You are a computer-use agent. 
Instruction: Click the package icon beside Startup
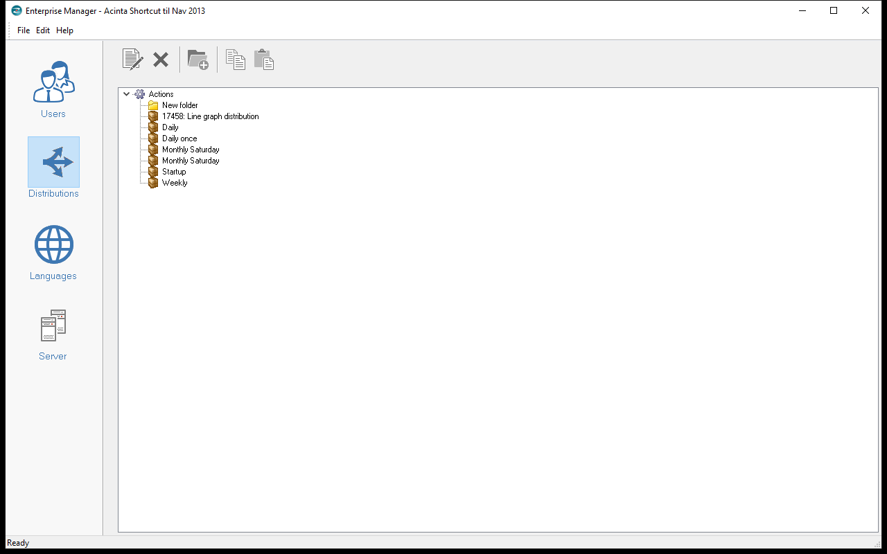point(153,172)
